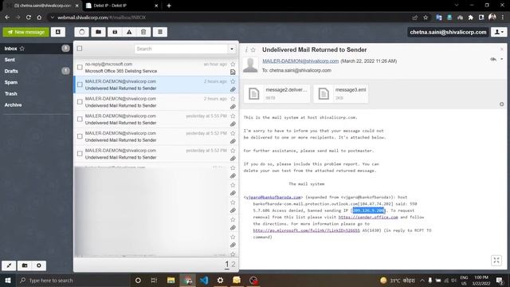Select checkbox of highlighted MAILER-DAEMON email
This screenshot has width=510, height=287.
tap(80, 85)
